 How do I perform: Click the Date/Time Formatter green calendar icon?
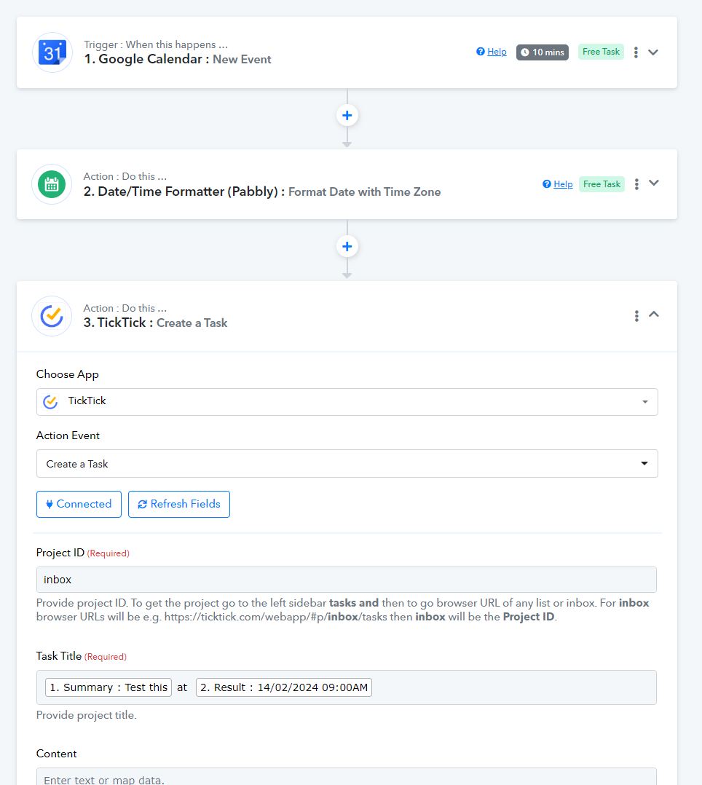click(x=52, y=184)
